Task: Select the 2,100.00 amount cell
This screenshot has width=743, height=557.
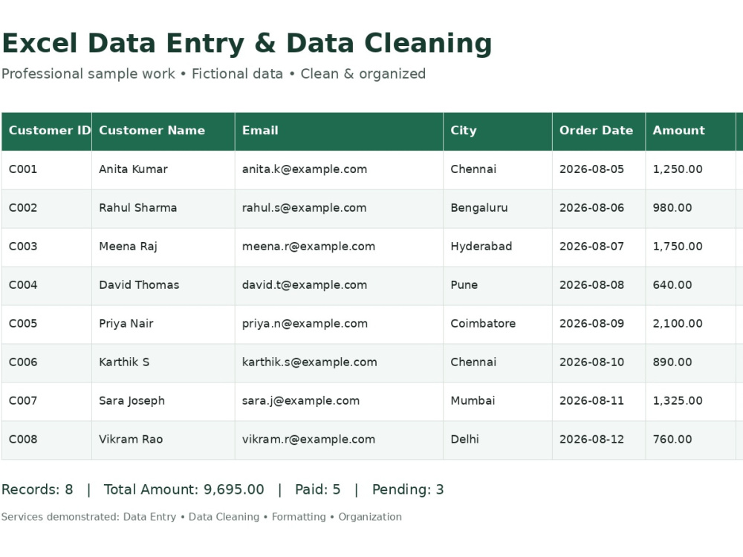Action: [690, 325]
